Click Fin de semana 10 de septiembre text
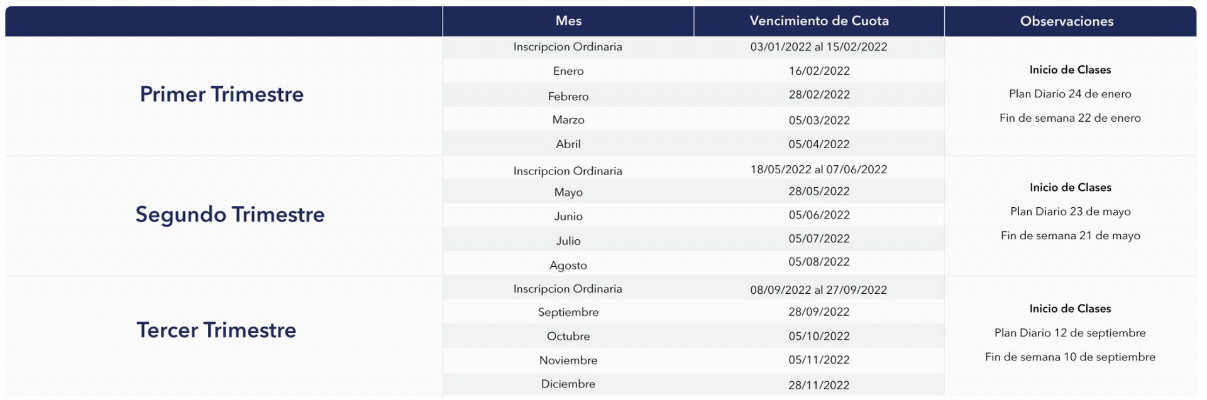The width and height of the screenshot is (1207, 400). pos(1070,357)
